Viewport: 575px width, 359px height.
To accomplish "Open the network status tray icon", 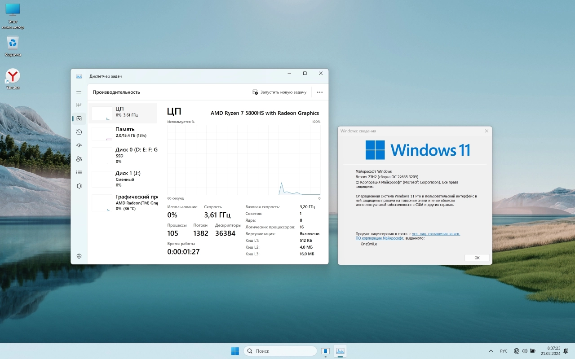I will click(517, 351).
